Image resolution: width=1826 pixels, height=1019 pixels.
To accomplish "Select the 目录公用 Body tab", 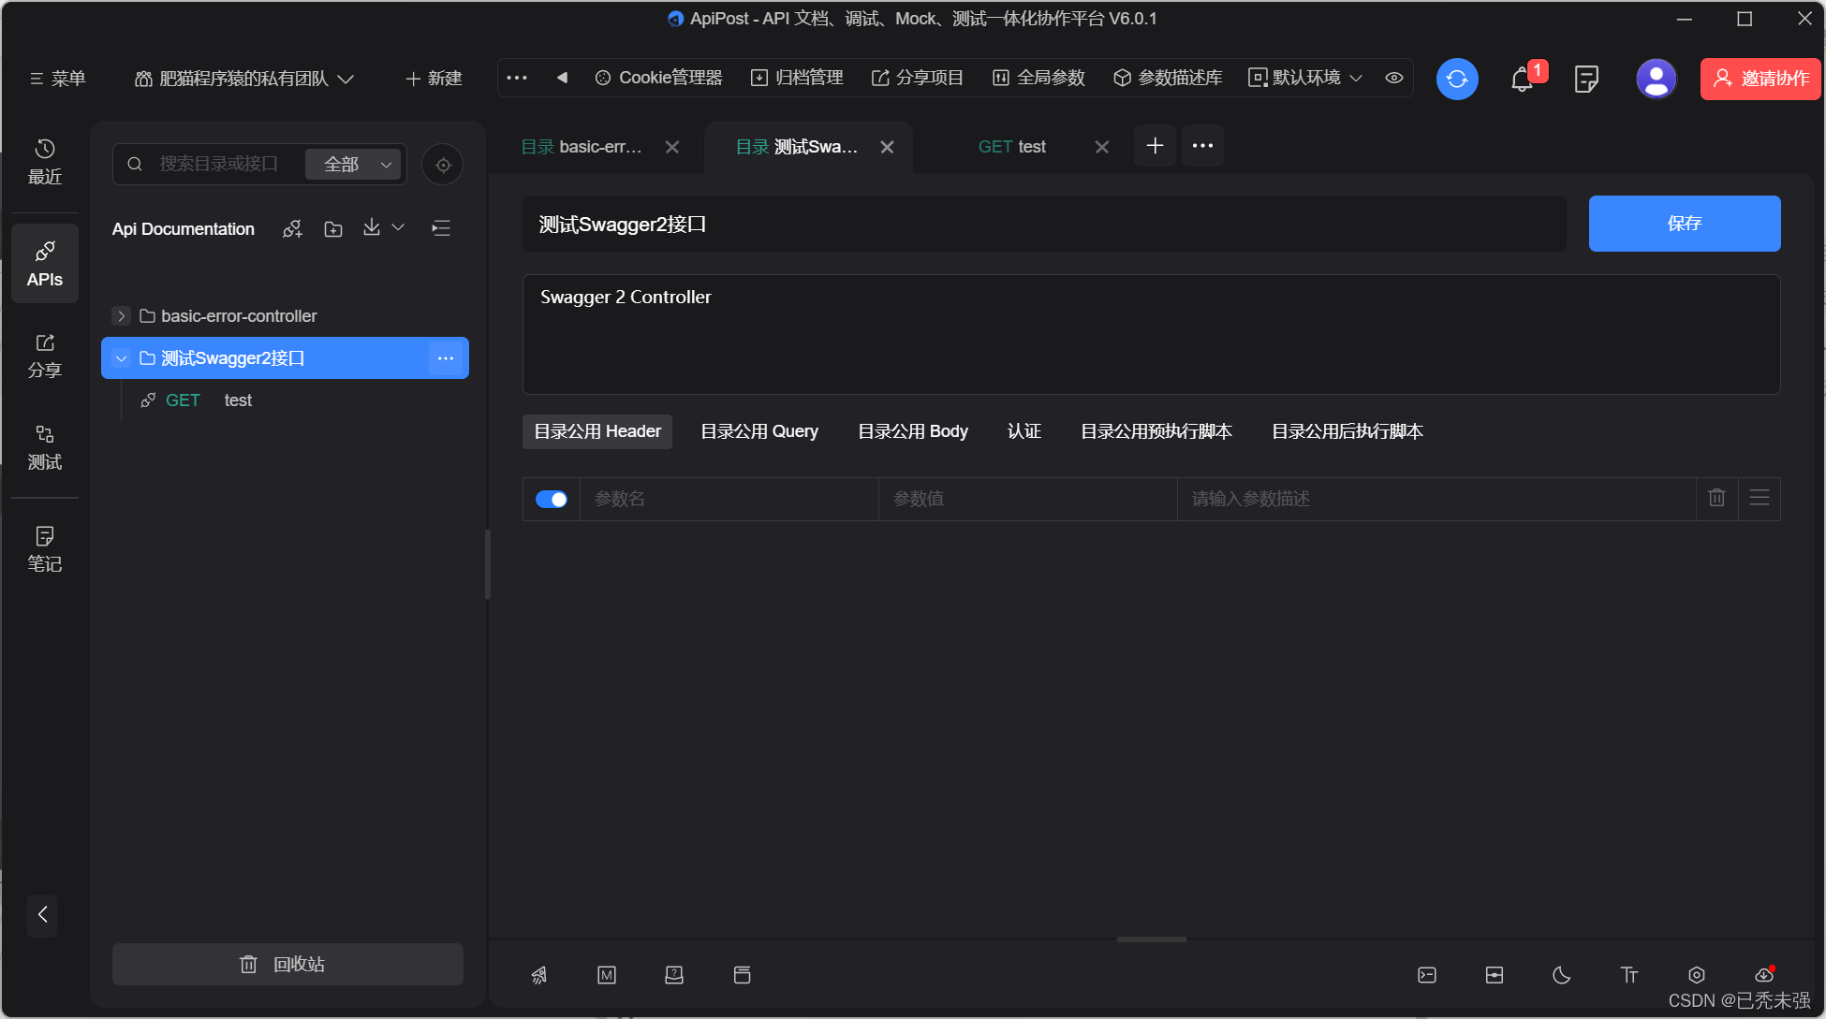I will coord(913,431).
